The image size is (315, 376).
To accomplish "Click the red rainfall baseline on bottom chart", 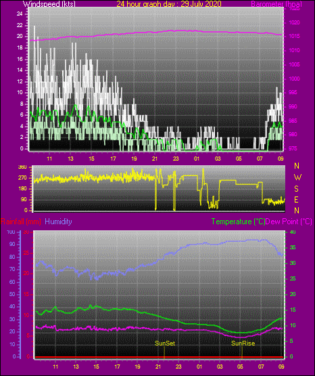I will pos(160,357).
